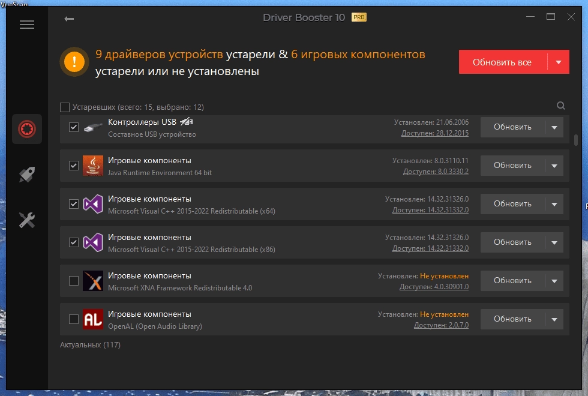Click 'Java Runtime Environment 64 bit' text

click(160, 173)
